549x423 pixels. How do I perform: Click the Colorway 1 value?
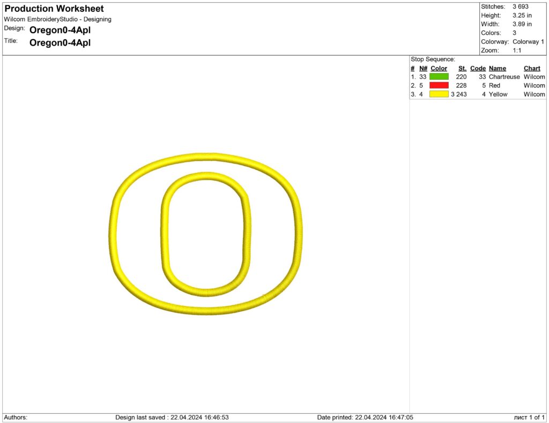[x=528, y=42]
